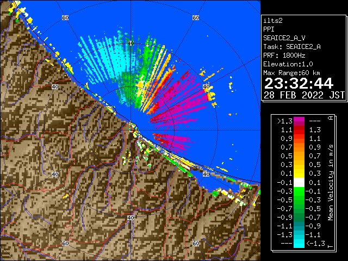Image resolution: width=348 pixels, height=261 pixels.
Task: Click the 23:32:44 timestamp
Action: [x=299, y=83]
